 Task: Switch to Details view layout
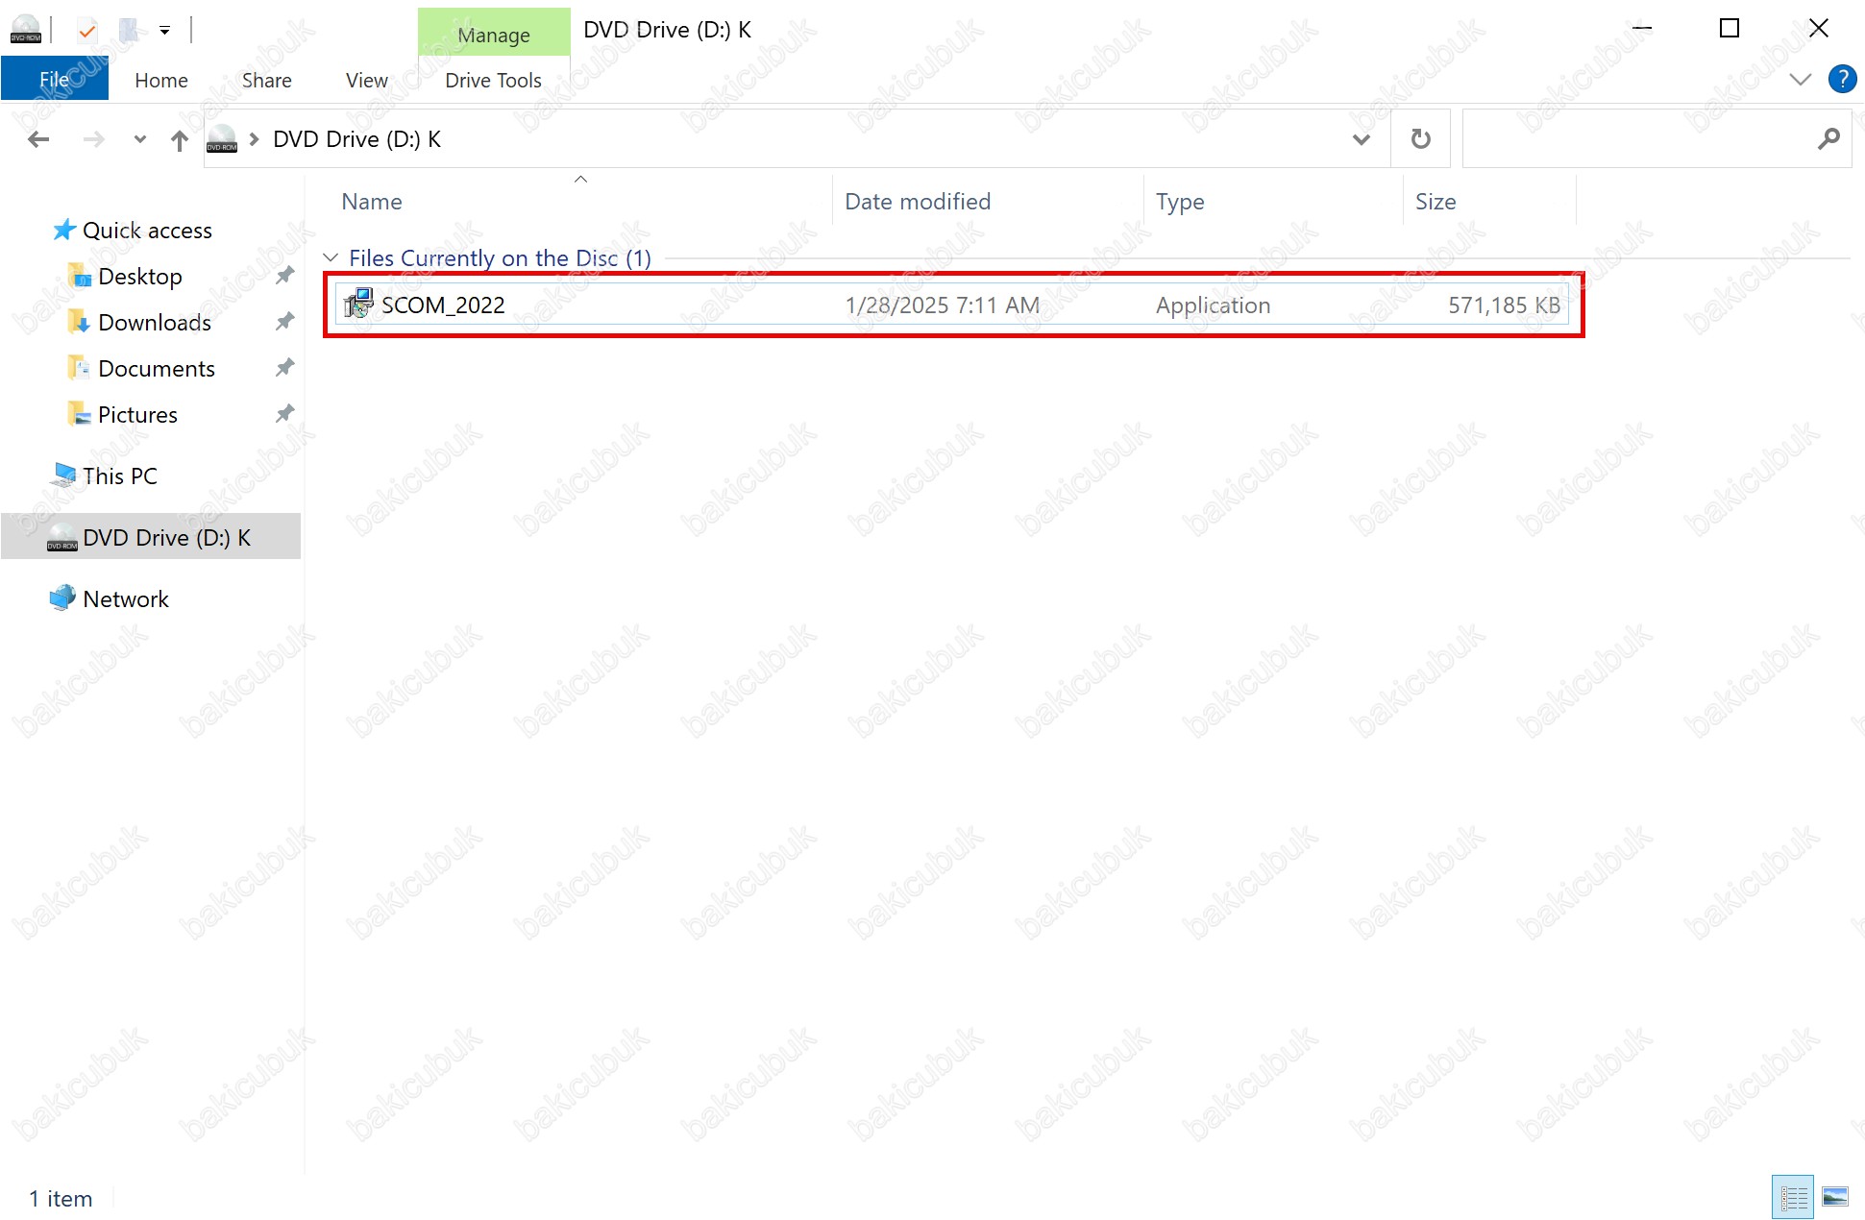pos(1793,1197)
